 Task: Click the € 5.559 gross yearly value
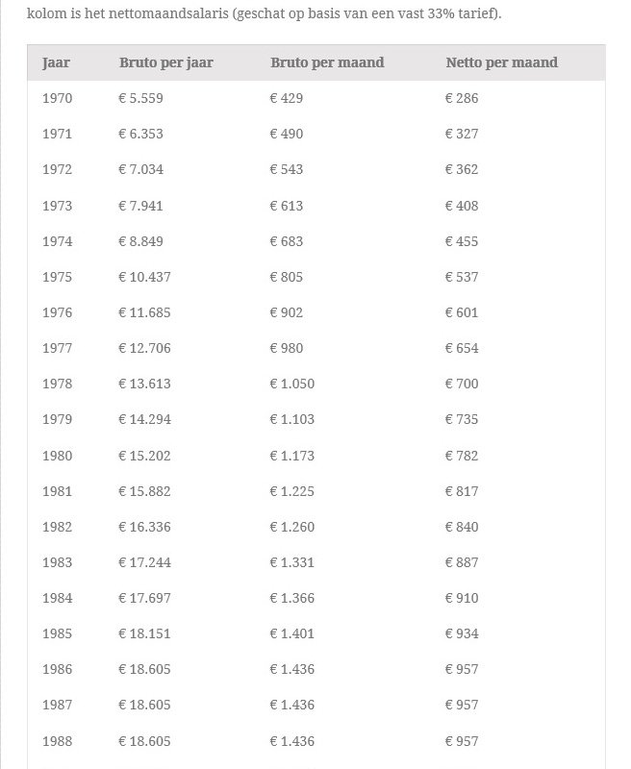(140, 98)
